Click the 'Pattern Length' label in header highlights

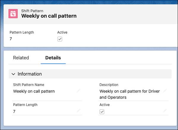click(22, 32)
